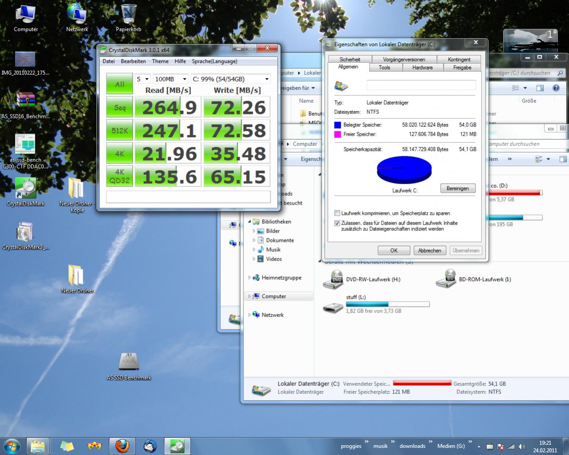Select the Neuer Ordner - Kopie folder

[77, 195]
